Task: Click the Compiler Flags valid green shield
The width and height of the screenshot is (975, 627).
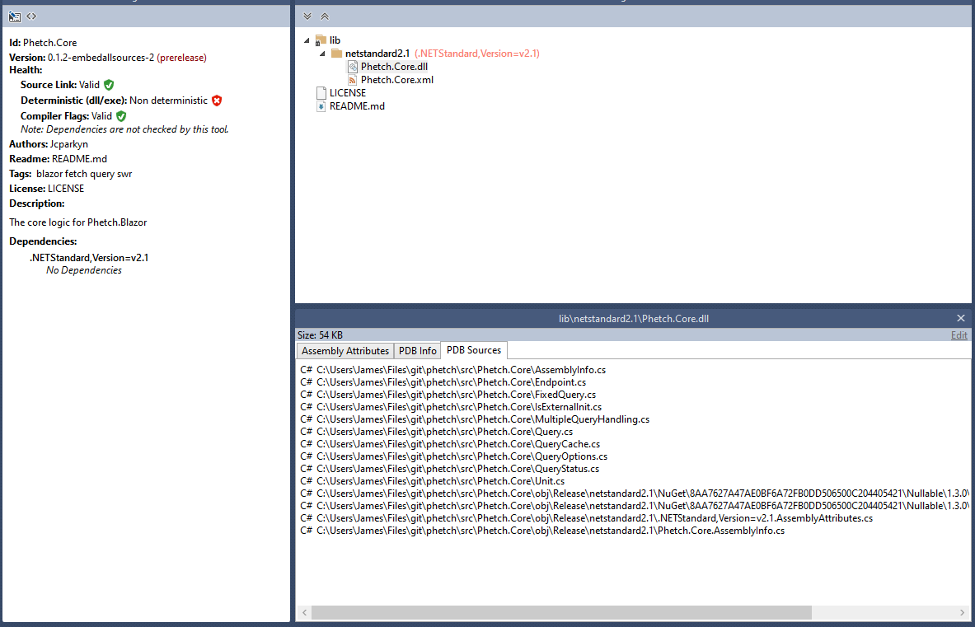Action: point(121,115)
